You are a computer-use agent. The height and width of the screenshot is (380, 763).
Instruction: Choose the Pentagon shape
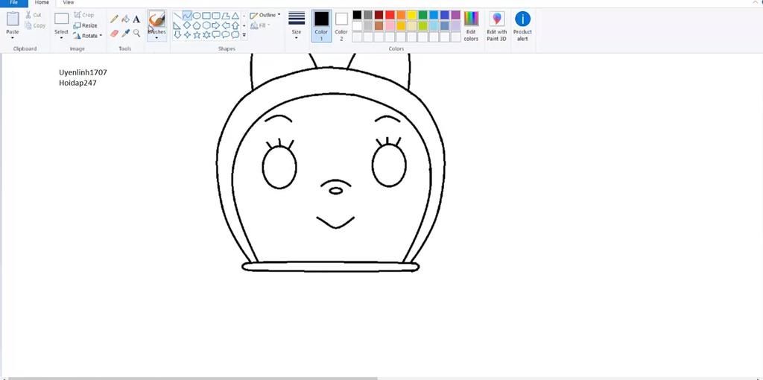[197, 25]
